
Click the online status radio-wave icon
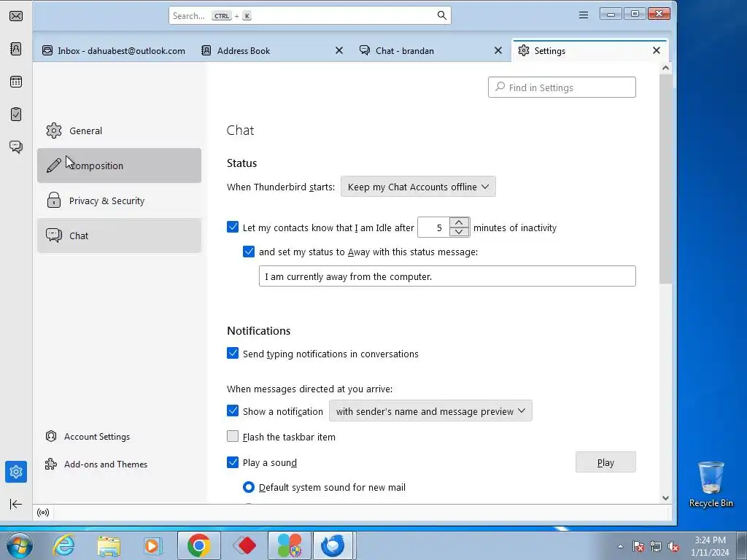click(43, 513)
